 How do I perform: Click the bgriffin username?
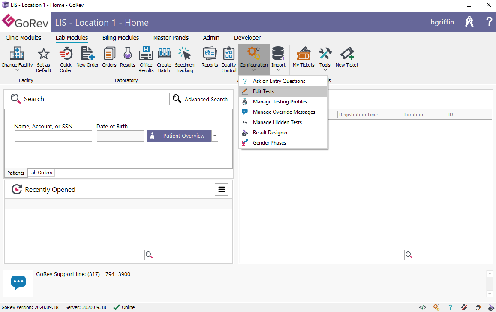coord(442,22)
